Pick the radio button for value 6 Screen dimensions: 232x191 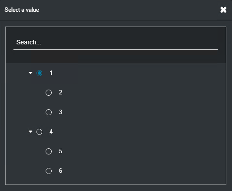tap(49, 171)
